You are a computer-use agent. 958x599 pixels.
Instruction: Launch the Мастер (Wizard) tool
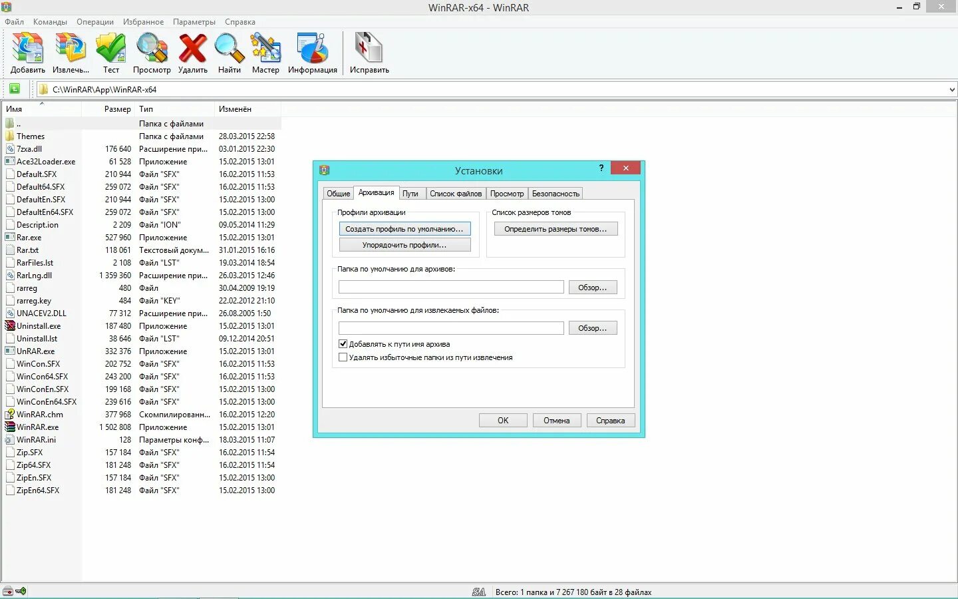tap(265, 49)
